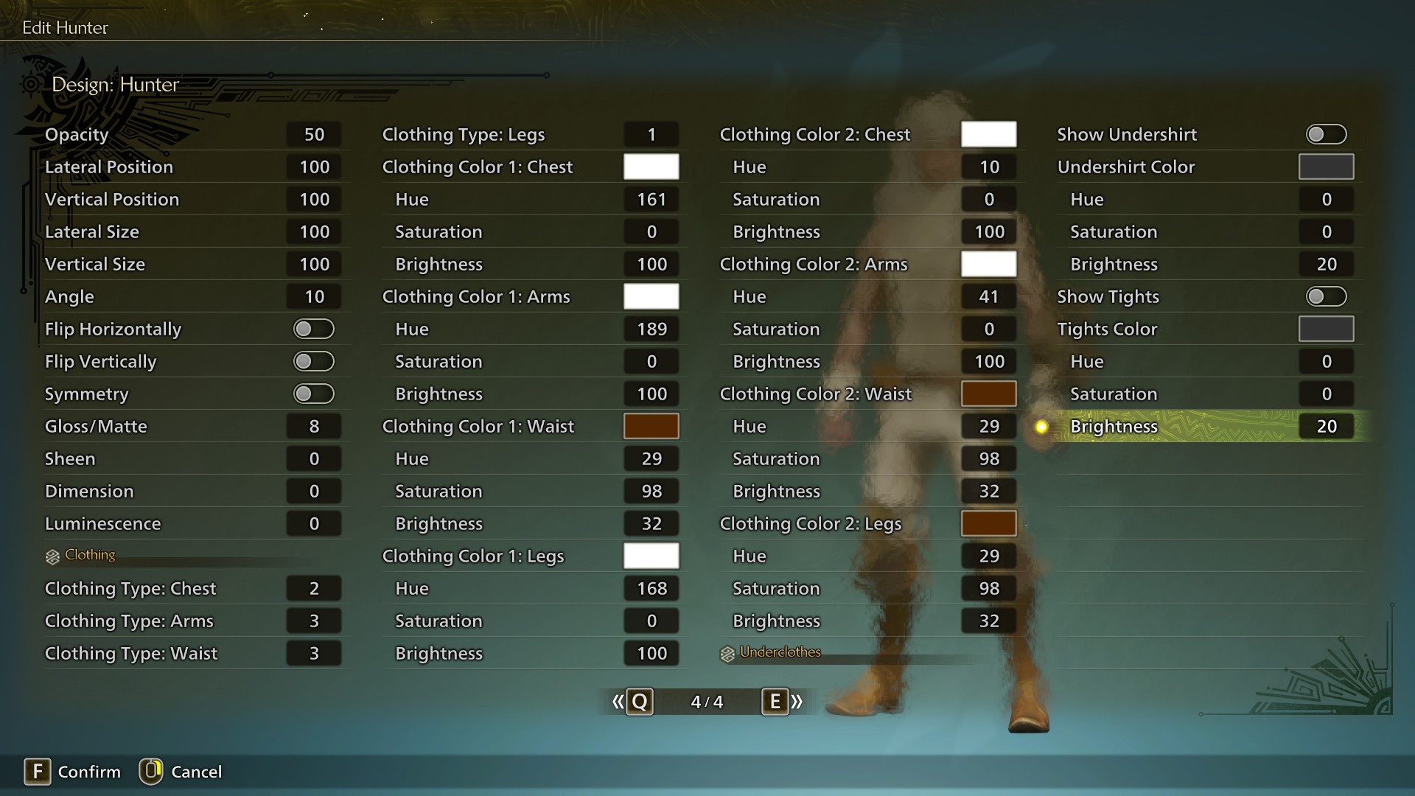
Task: Pick the Clothing Color 2: Chest swatch
Action: coord(989,134)
